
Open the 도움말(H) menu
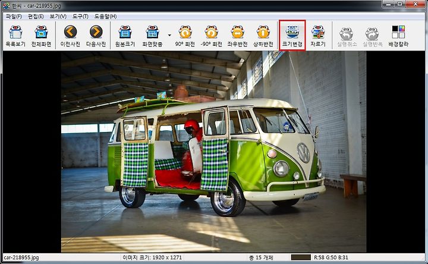pyautogui.click(x=106, y=17)
